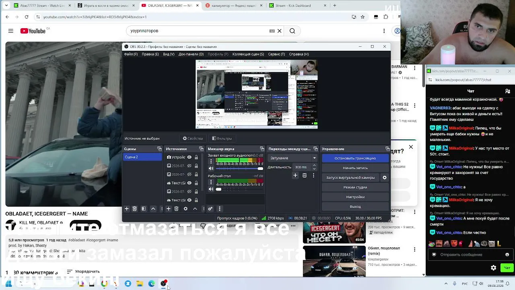This screenshot has height=290, width=515.
Task: Show the first hidden 2026-07- image source
Action: click(190, 166)
